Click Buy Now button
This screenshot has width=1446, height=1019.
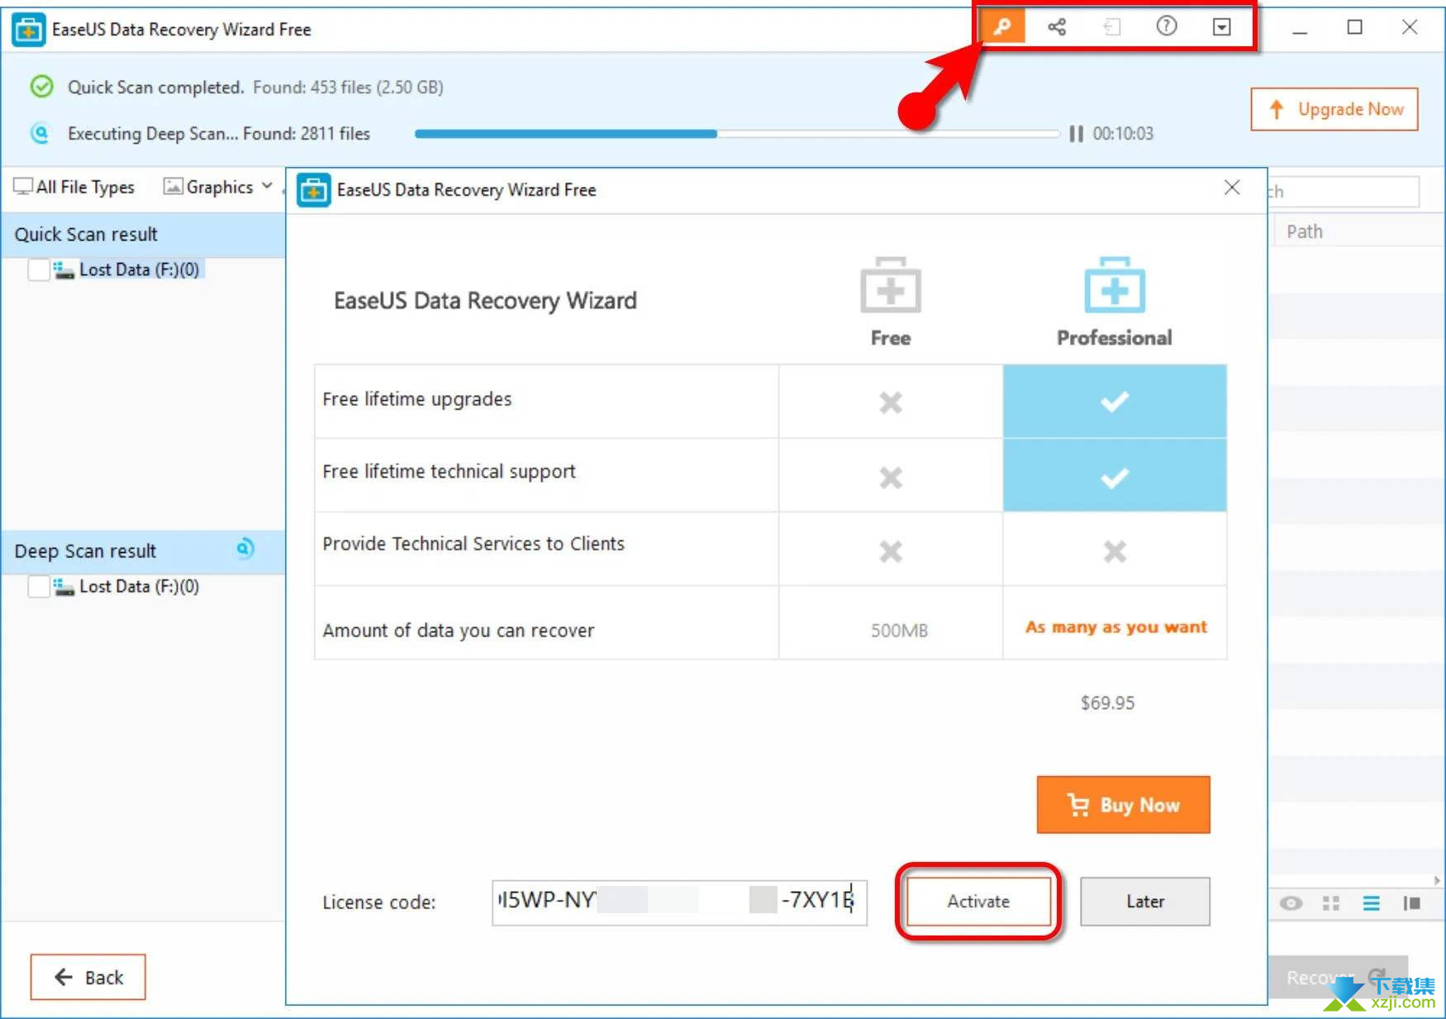(x=1124, y=804)
